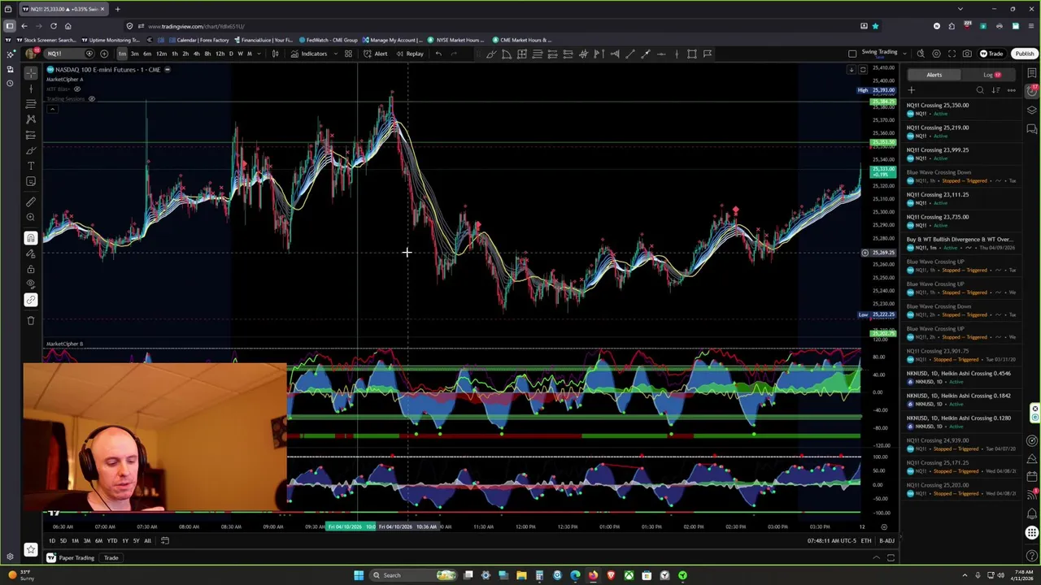Click the undo arrow
This screenshot has width=1041, height=585.
tap(438, 54)
